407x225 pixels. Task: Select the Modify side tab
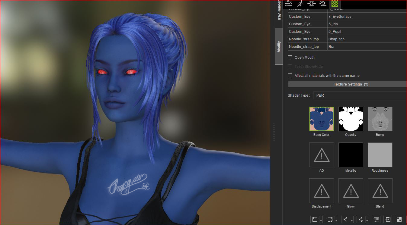(x=279, y=46)
